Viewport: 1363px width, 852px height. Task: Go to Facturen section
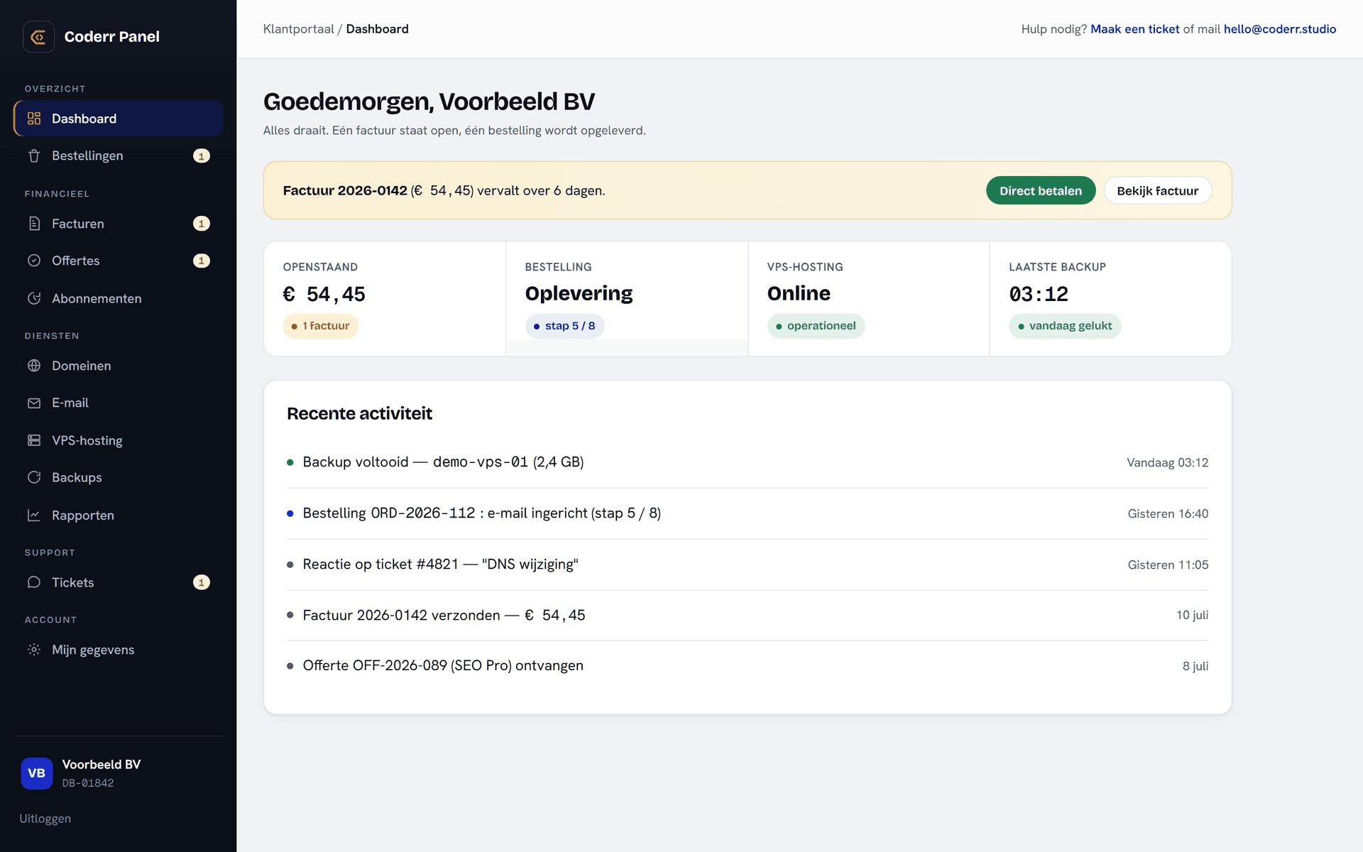pos(119,224)
